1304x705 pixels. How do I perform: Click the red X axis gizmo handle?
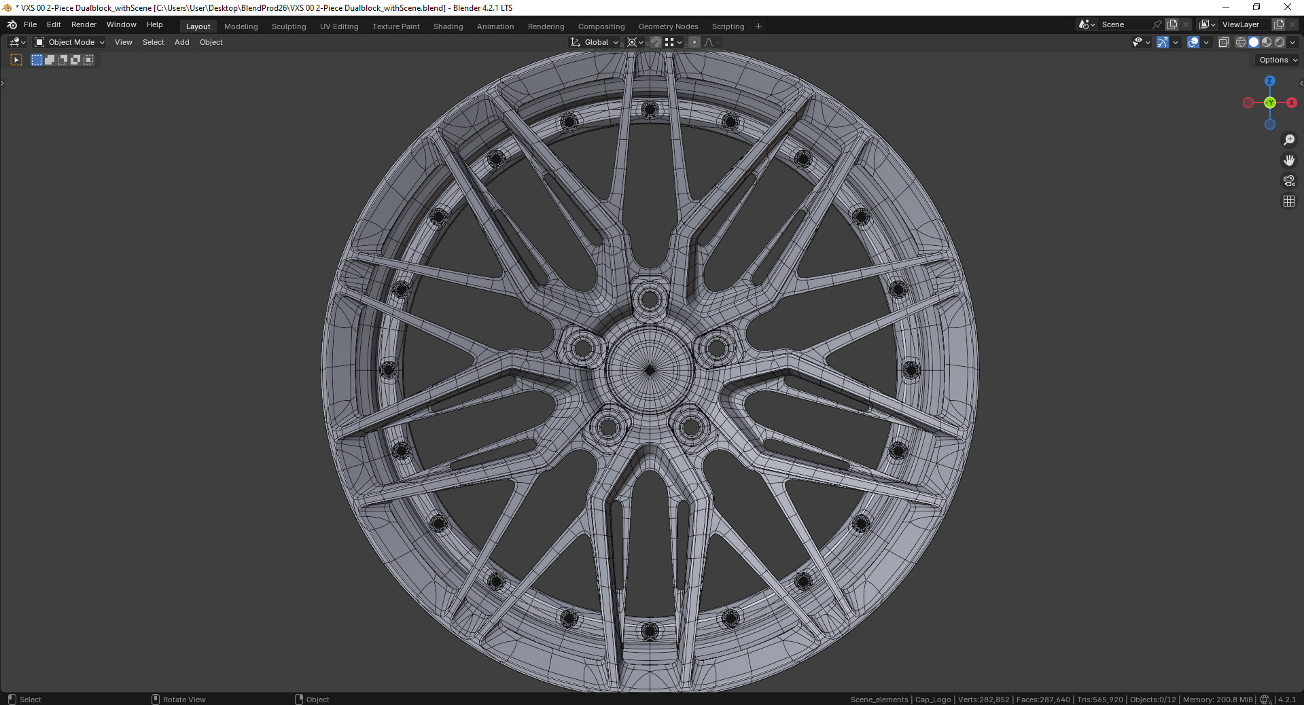pyautogui.click(x=1291, y=103)
